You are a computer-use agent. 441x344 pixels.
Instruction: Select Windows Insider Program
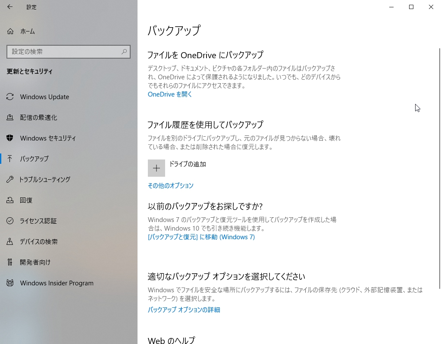tap(56, 283)
